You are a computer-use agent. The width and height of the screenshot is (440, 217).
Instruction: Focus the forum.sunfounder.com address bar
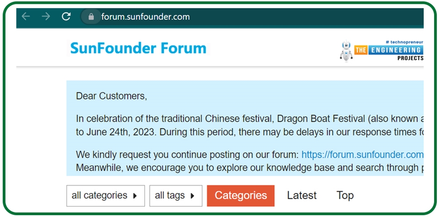(145, 17)
